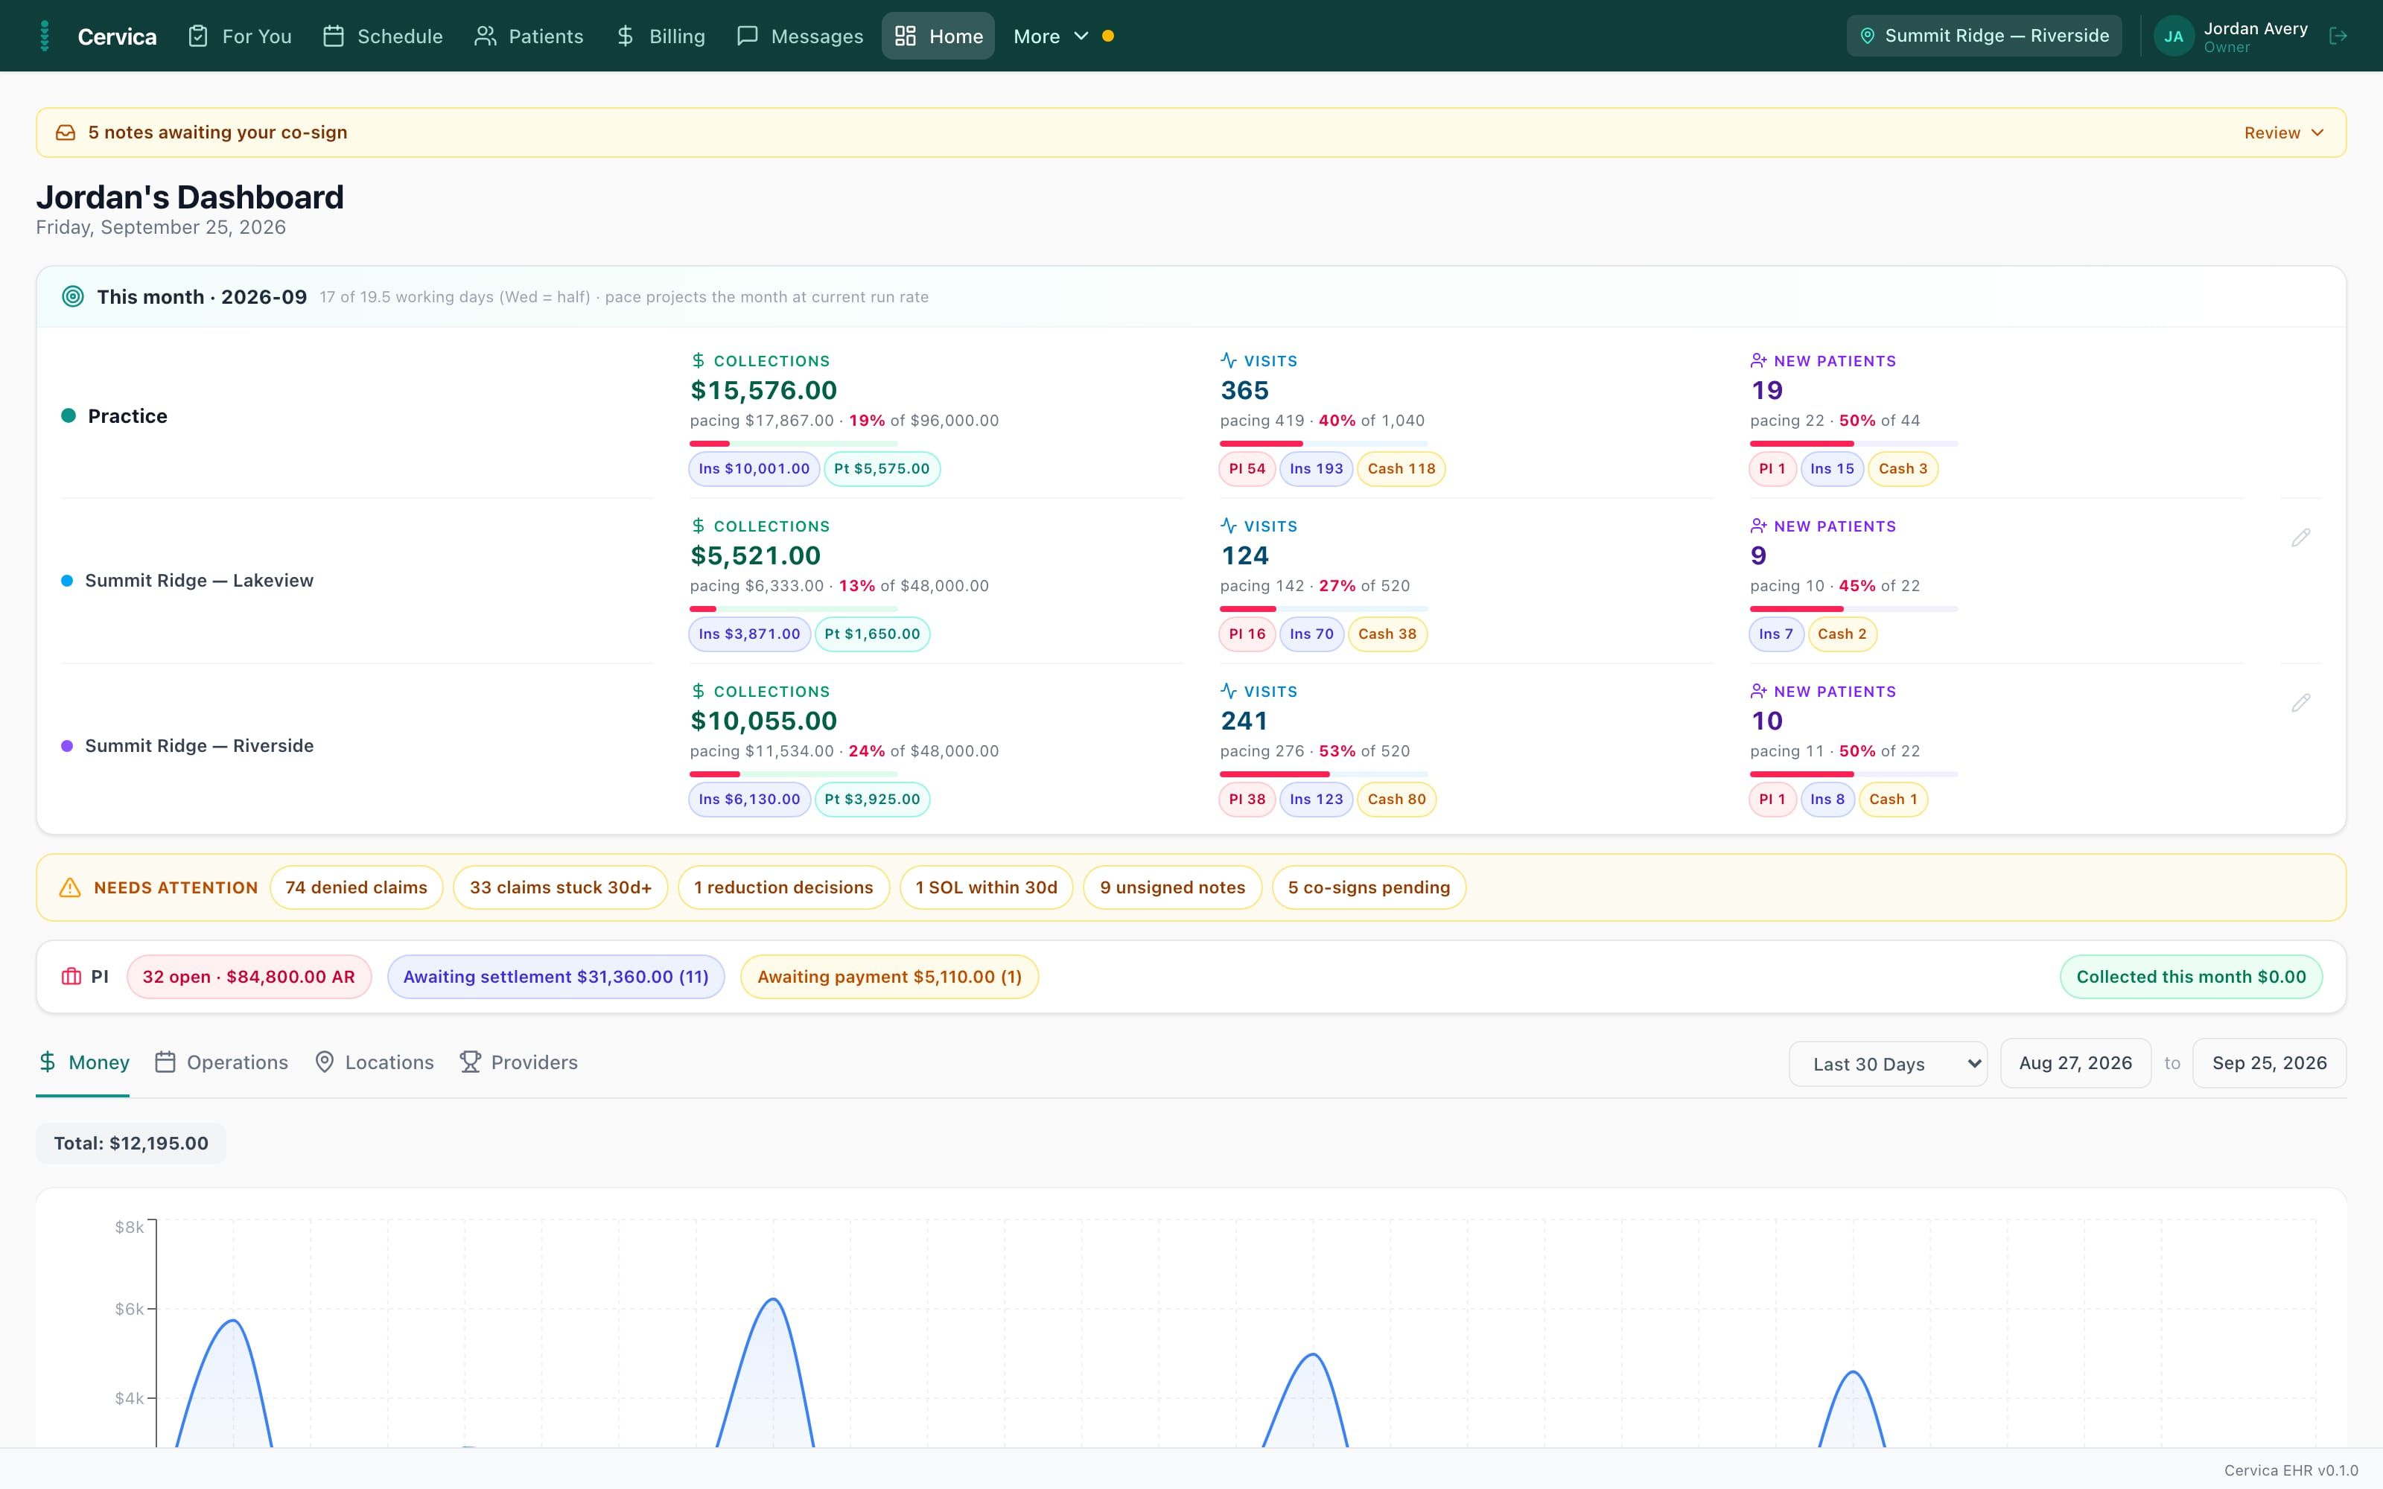Open the Summit Ridge — Riverside location selector
This screenshot has width=2383, height=1489.
click(1984, 36)
